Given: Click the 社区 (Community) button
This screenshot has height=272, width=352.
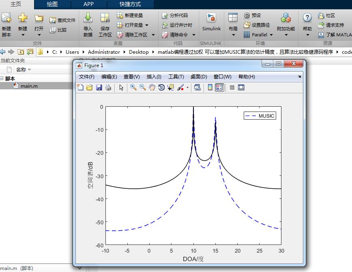Looking at the screenshot, I should click(326, 15).
